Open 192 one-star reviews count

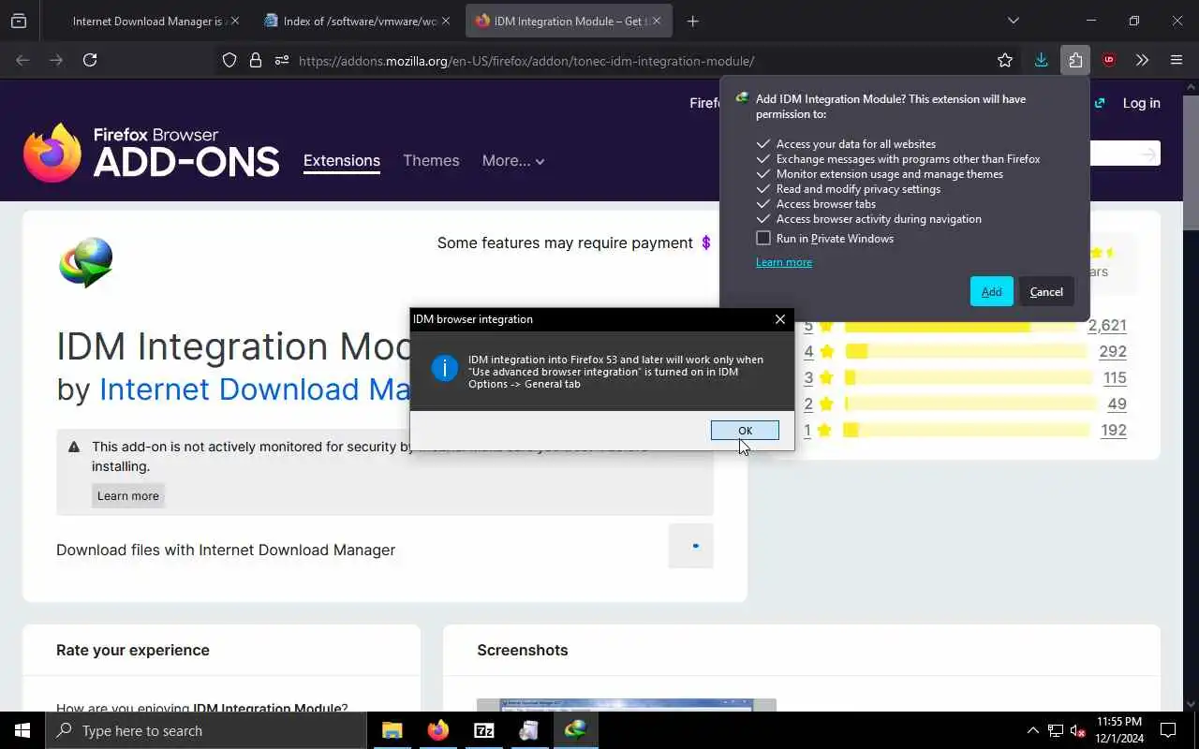(x=1114, y=431)
